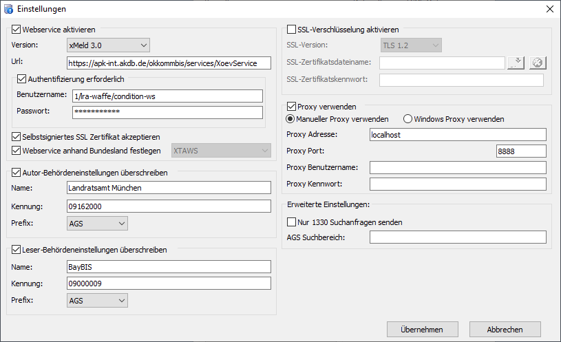Image resolution: width=561 pixels, height=342 pixels.
Task: Enable SSL-Verschlüsselung aktivieren
Action: [x=291, y=30]
